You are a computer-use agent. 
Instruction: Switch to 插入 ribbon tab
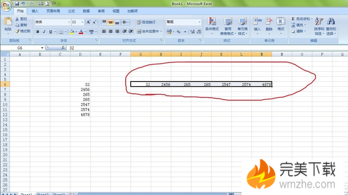[x=35, y=11]
